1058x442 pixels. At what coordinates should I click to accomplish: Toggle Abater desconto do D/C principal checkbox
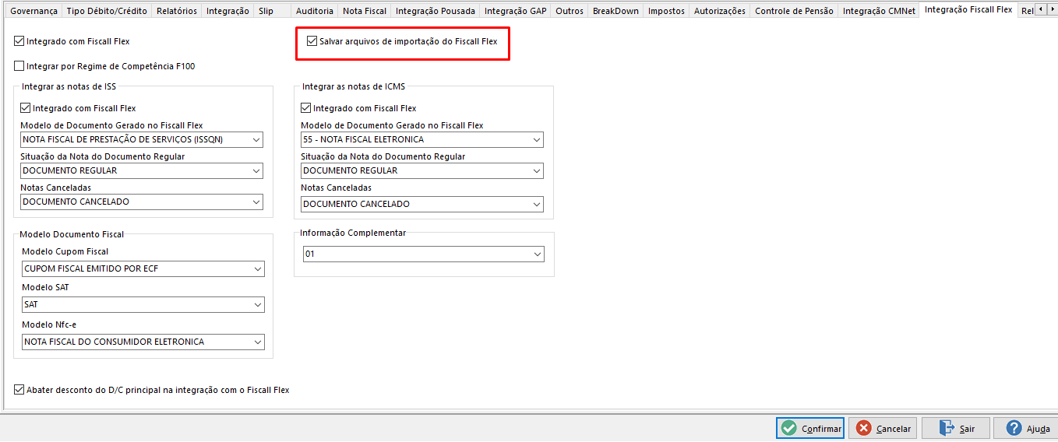click(19, 390)
